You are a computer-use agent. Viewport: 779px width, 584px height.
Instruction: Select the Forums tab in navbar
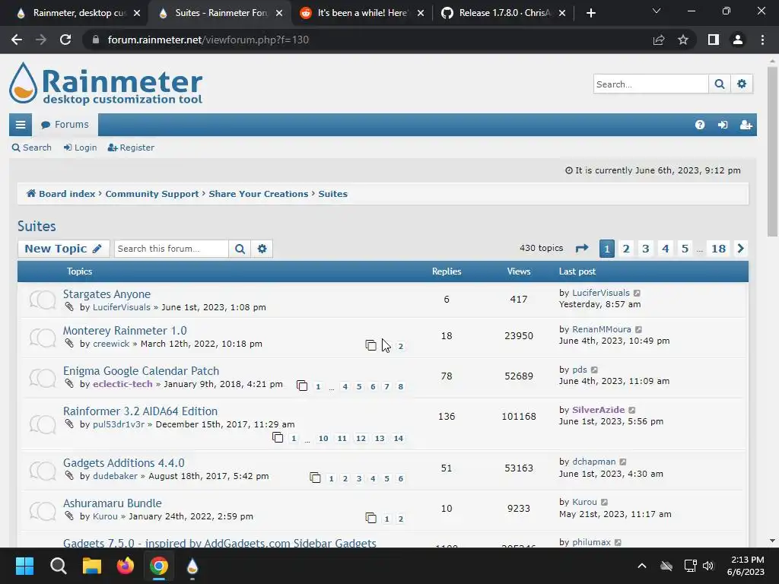[x=65, y=125]
